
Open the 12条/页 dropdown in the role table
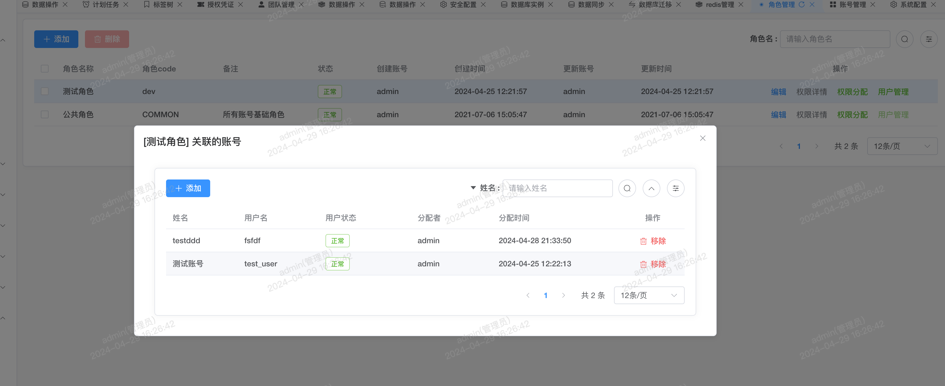point(902,146)
